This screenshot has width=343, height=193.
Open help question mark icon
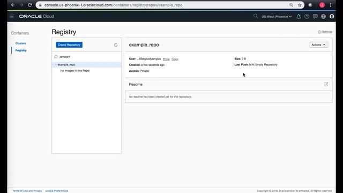[307, 16]
